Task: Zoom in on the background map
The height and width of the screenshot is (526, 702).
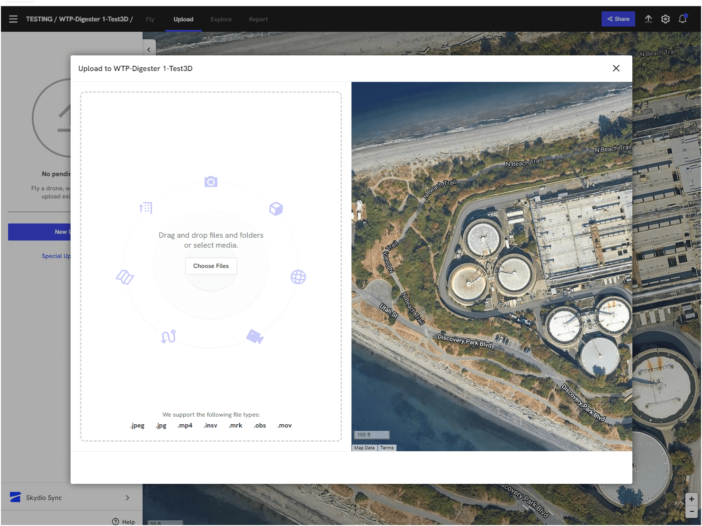Action: click(692, 499)
